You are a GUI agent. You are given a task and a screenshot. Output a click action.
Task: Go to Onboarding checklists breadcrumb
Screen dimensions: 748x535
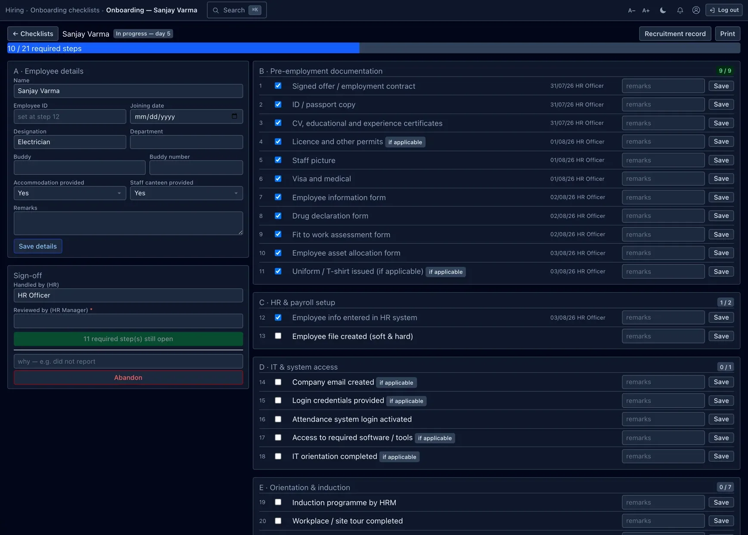(65, 10)
